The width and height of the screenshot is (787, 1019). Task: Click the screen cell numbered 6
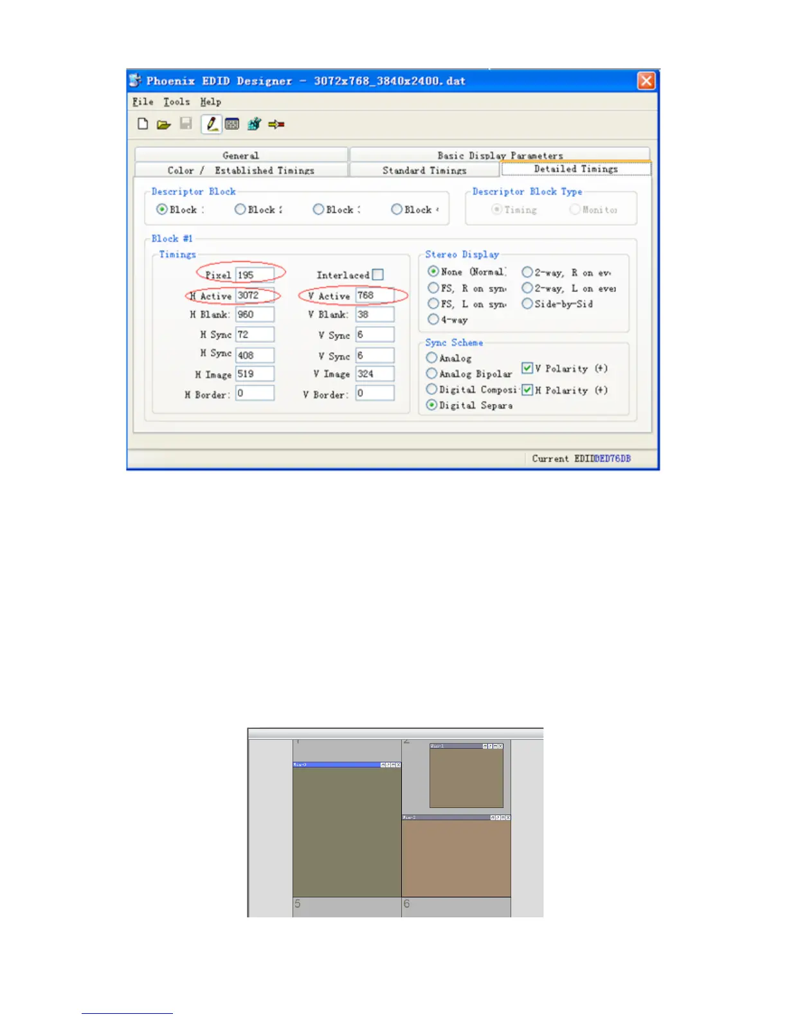(456, 907)
